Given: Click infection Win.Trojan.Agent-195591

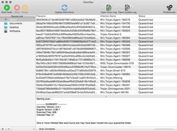Looking at the screenshot, I should click(x=115, y=85).
